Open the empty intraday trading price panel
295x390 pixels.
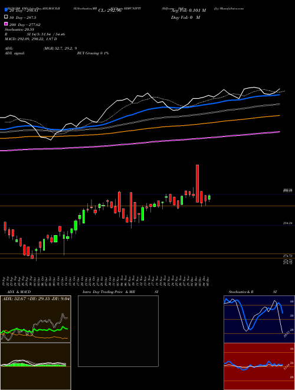coord(118,331)
